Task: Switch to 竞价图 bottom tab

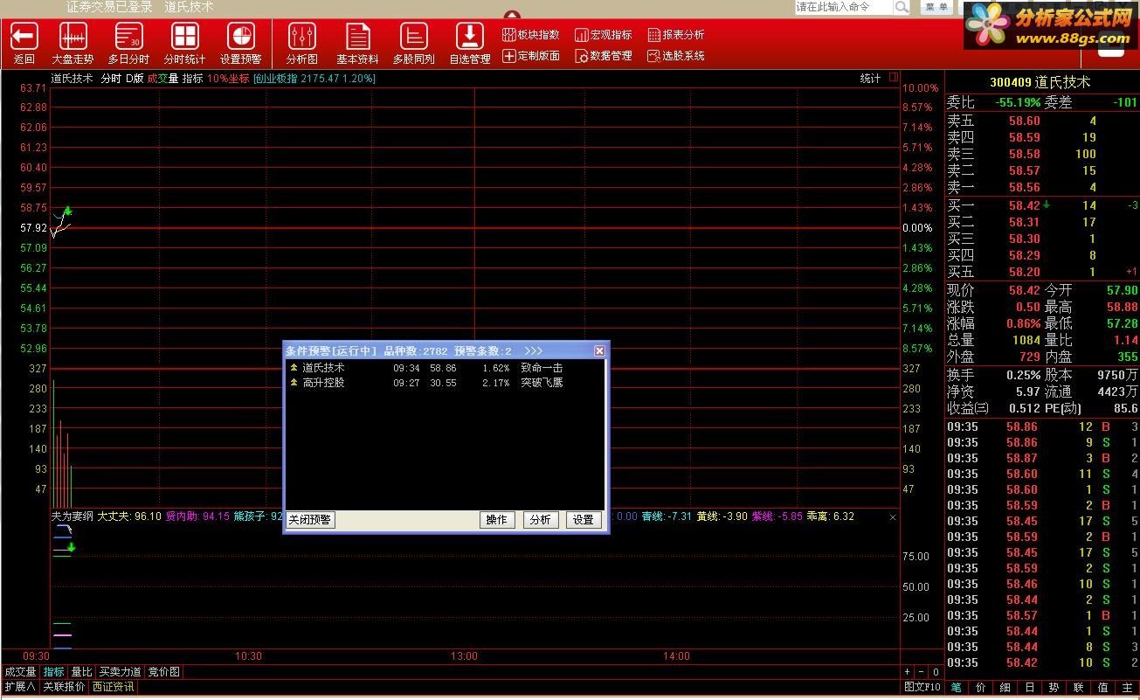Action: click(x=163, y=672)
